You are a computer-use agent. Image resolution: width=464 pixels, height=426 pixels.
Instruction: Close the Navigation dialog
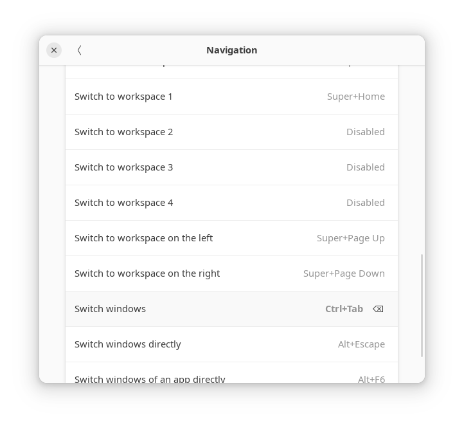(x=54, y=50)
